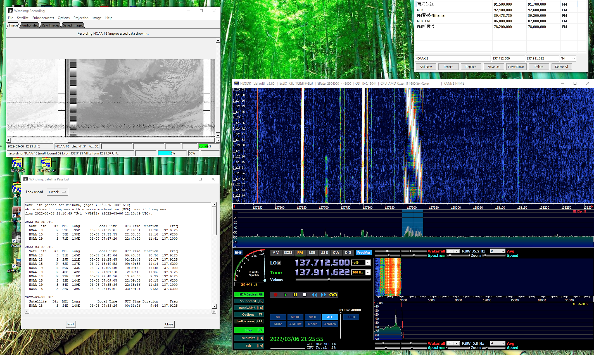The image size is (594, 355).
Task: Click the RF+0 gain button
Action: pos(351,317)
